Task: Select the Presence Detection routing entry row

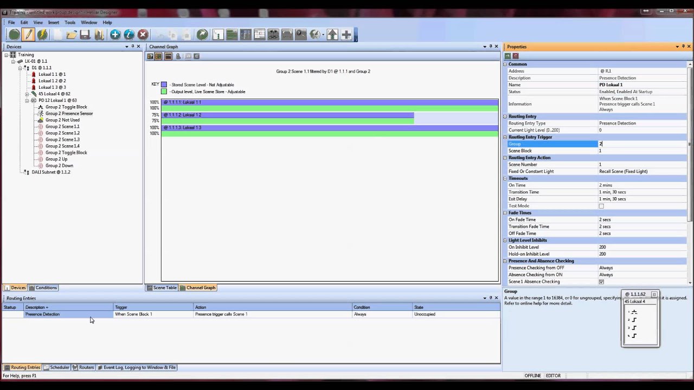Action: click(x=251, y=314)
